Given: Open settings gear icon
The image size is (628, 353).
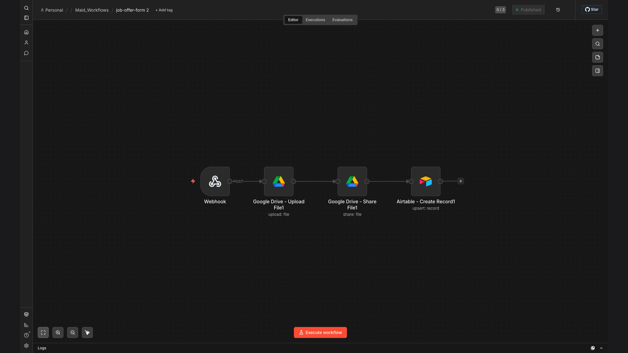Looking at the screenshot, I should coord(26,346).
